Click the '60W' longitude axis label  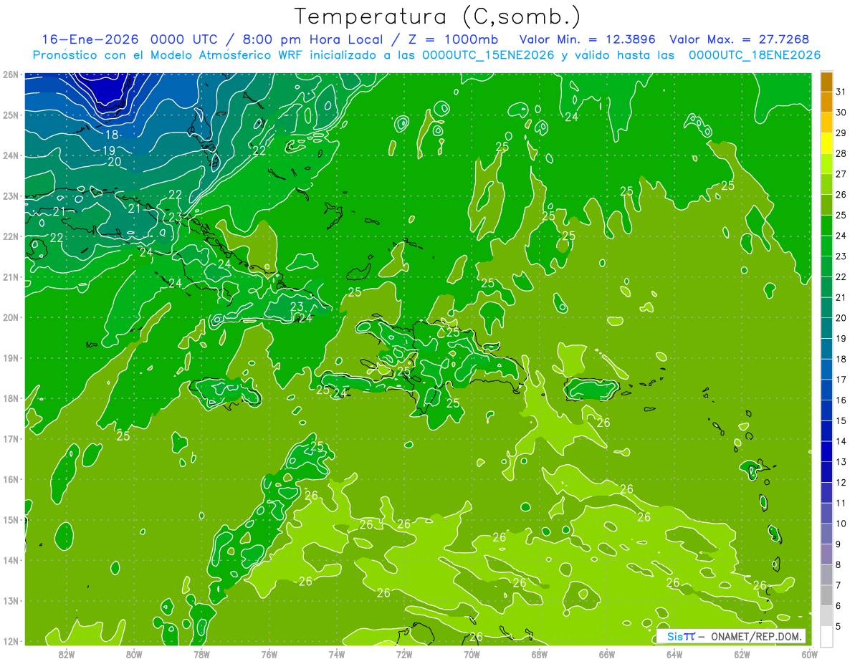coord(810,654)
